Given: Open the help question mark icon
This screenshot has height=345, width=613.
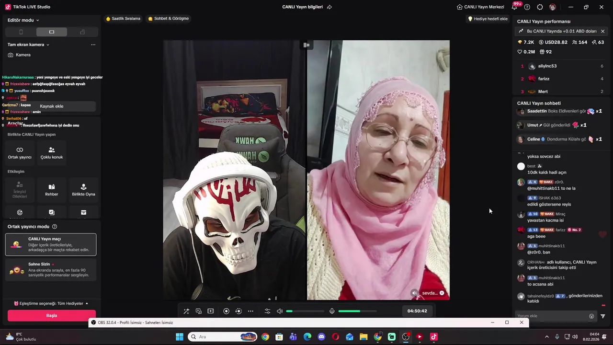Looking at the screenshot, I should 527,7.
